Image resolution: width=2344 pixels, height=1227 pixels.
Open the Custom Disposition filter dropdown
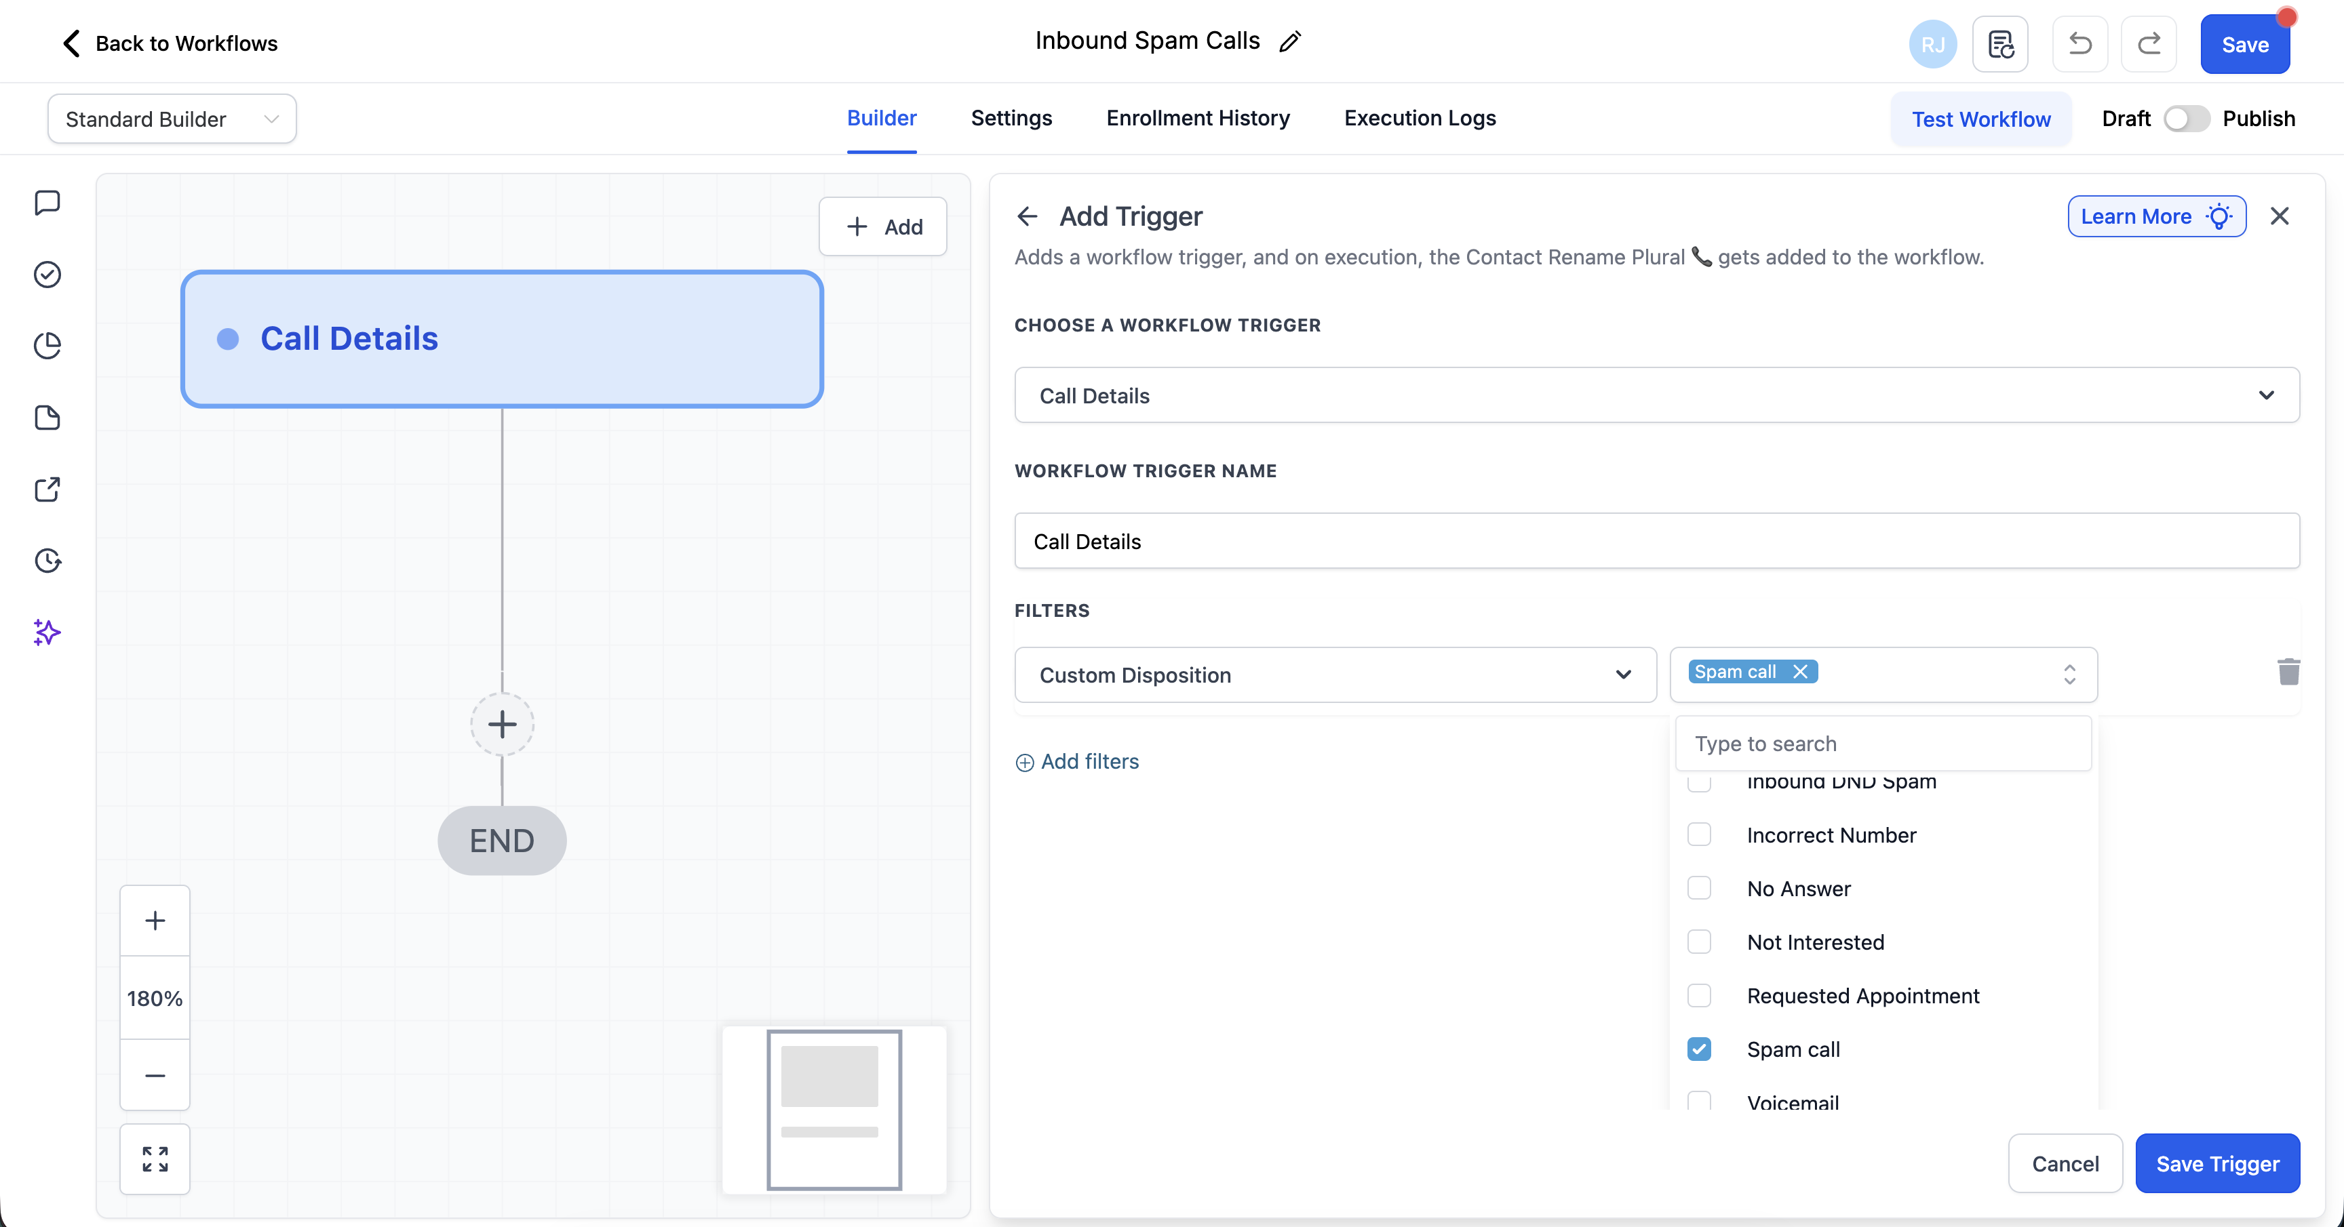tap(1335, 675)
